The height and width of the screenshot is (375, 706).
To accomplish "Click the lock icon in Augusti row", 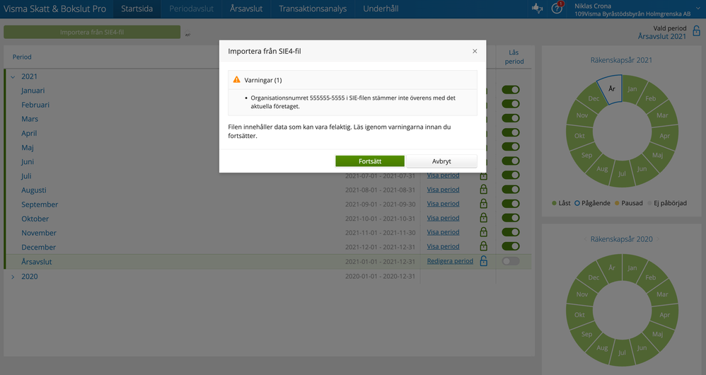I will [484, 190].
